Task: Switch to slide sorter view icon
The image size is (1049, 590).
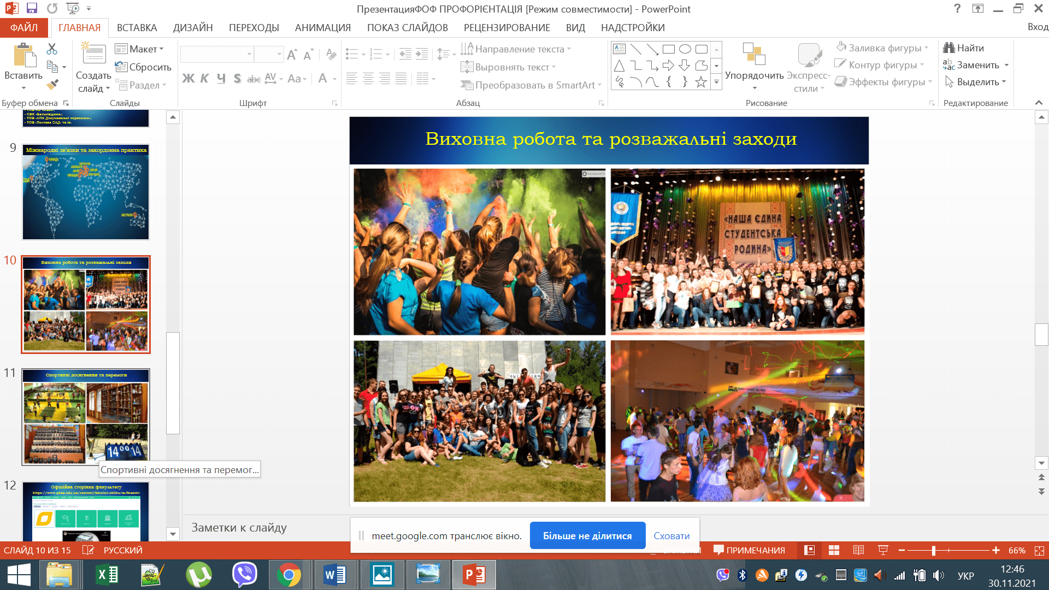Action: pos(834,550)
